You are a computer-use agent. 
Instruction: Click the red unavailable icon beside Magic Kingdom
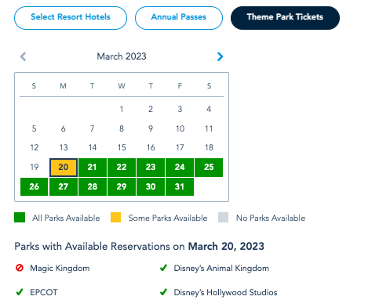(20, 268)
